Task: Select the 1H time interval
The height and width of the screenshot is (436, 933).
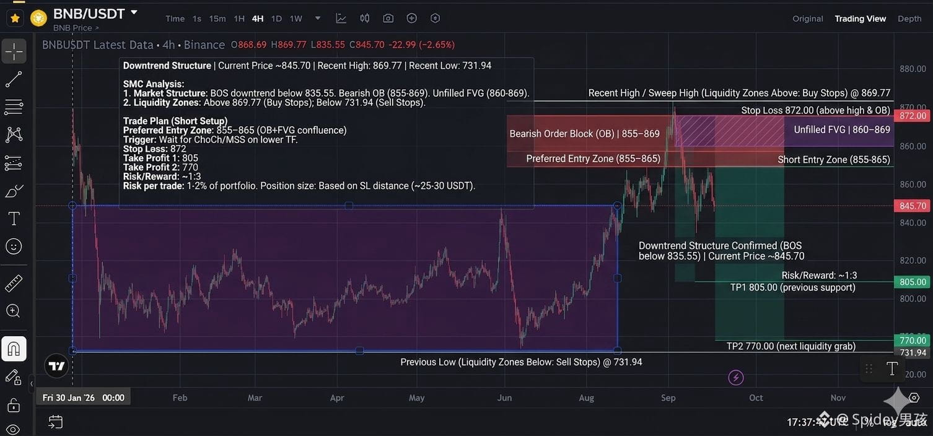Action: [x=239, y=19]
